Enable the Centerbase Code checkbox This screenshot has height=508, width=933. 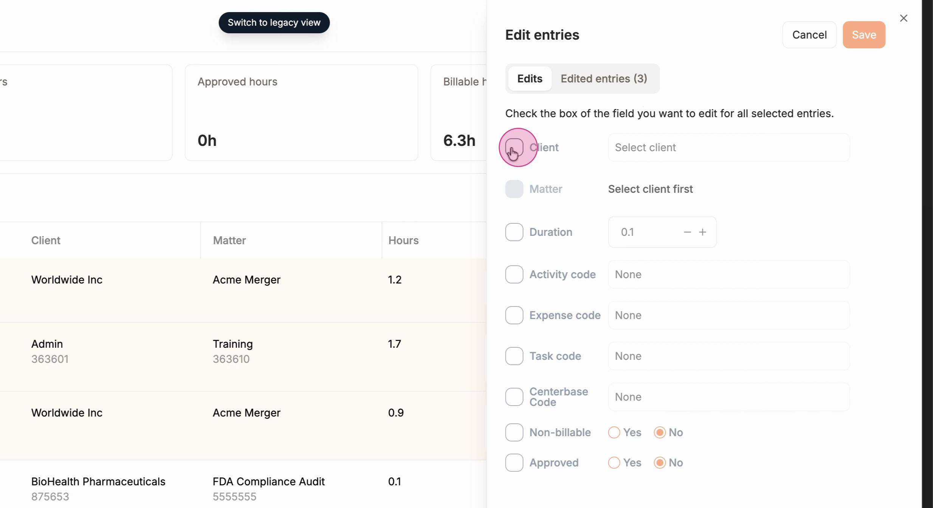point(514,397)
